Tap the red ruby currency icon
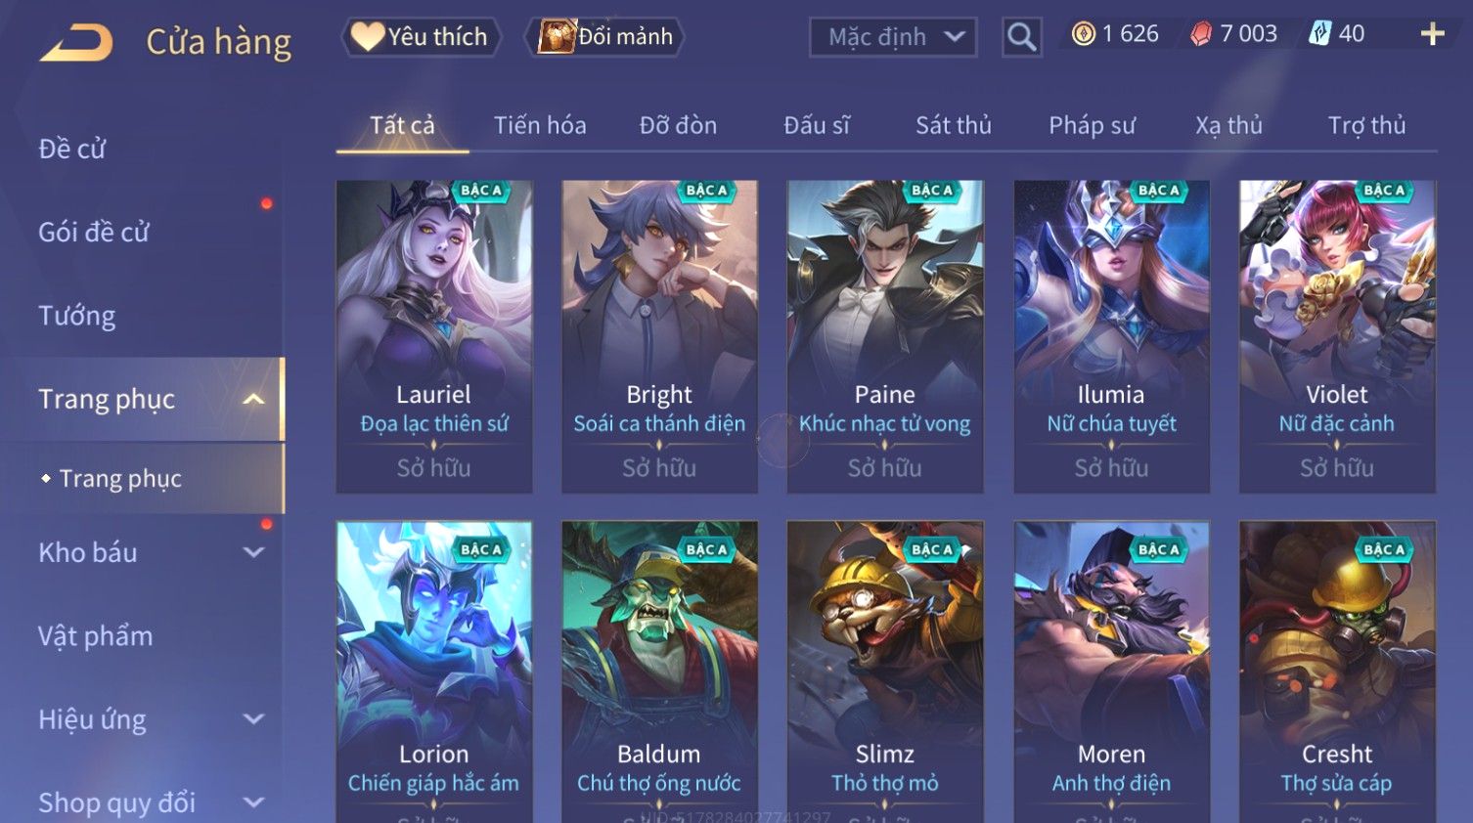 point(1200,34)
